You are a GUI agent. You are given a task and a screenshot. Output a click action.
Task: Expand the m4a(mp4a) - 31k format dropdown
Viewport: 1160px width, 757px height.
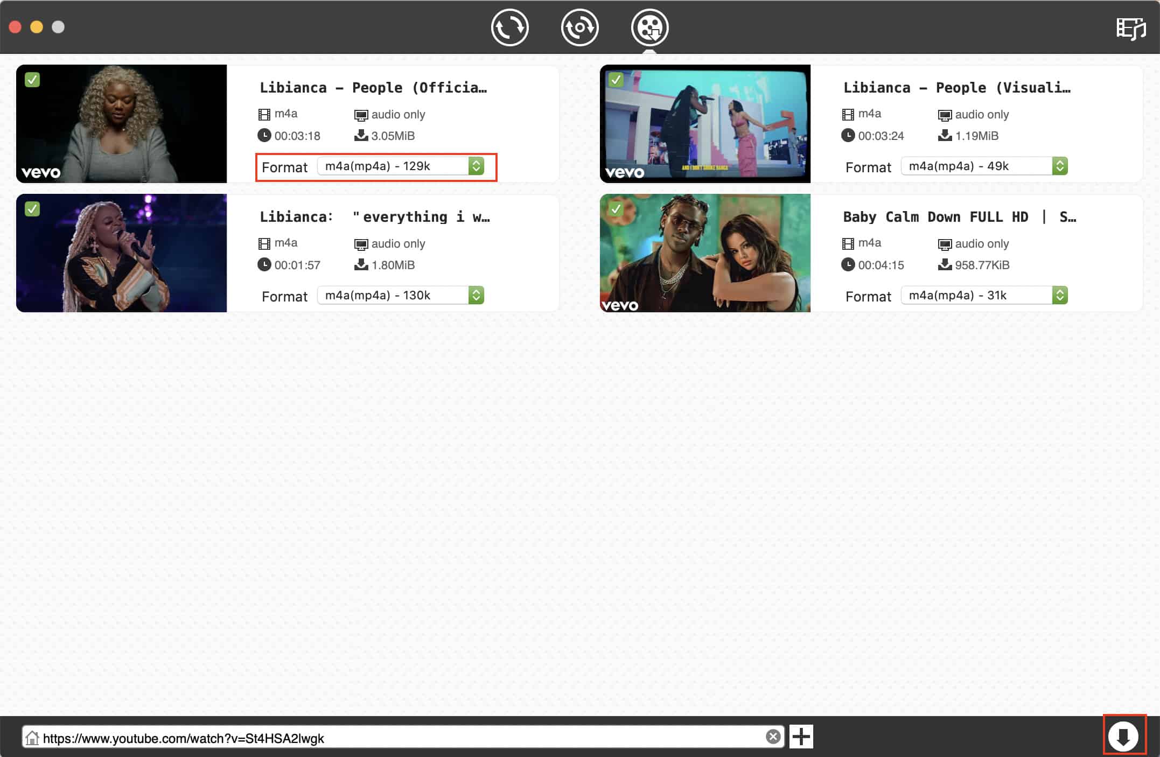click(984, 296)
